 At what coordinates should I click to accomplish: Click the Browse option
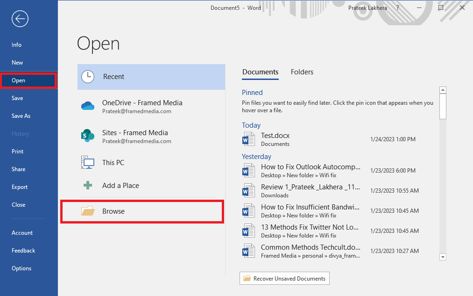point(142,211)
